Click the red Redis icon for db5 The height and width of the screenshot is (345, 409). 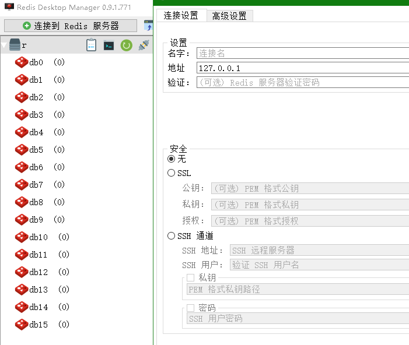(22, 150)
